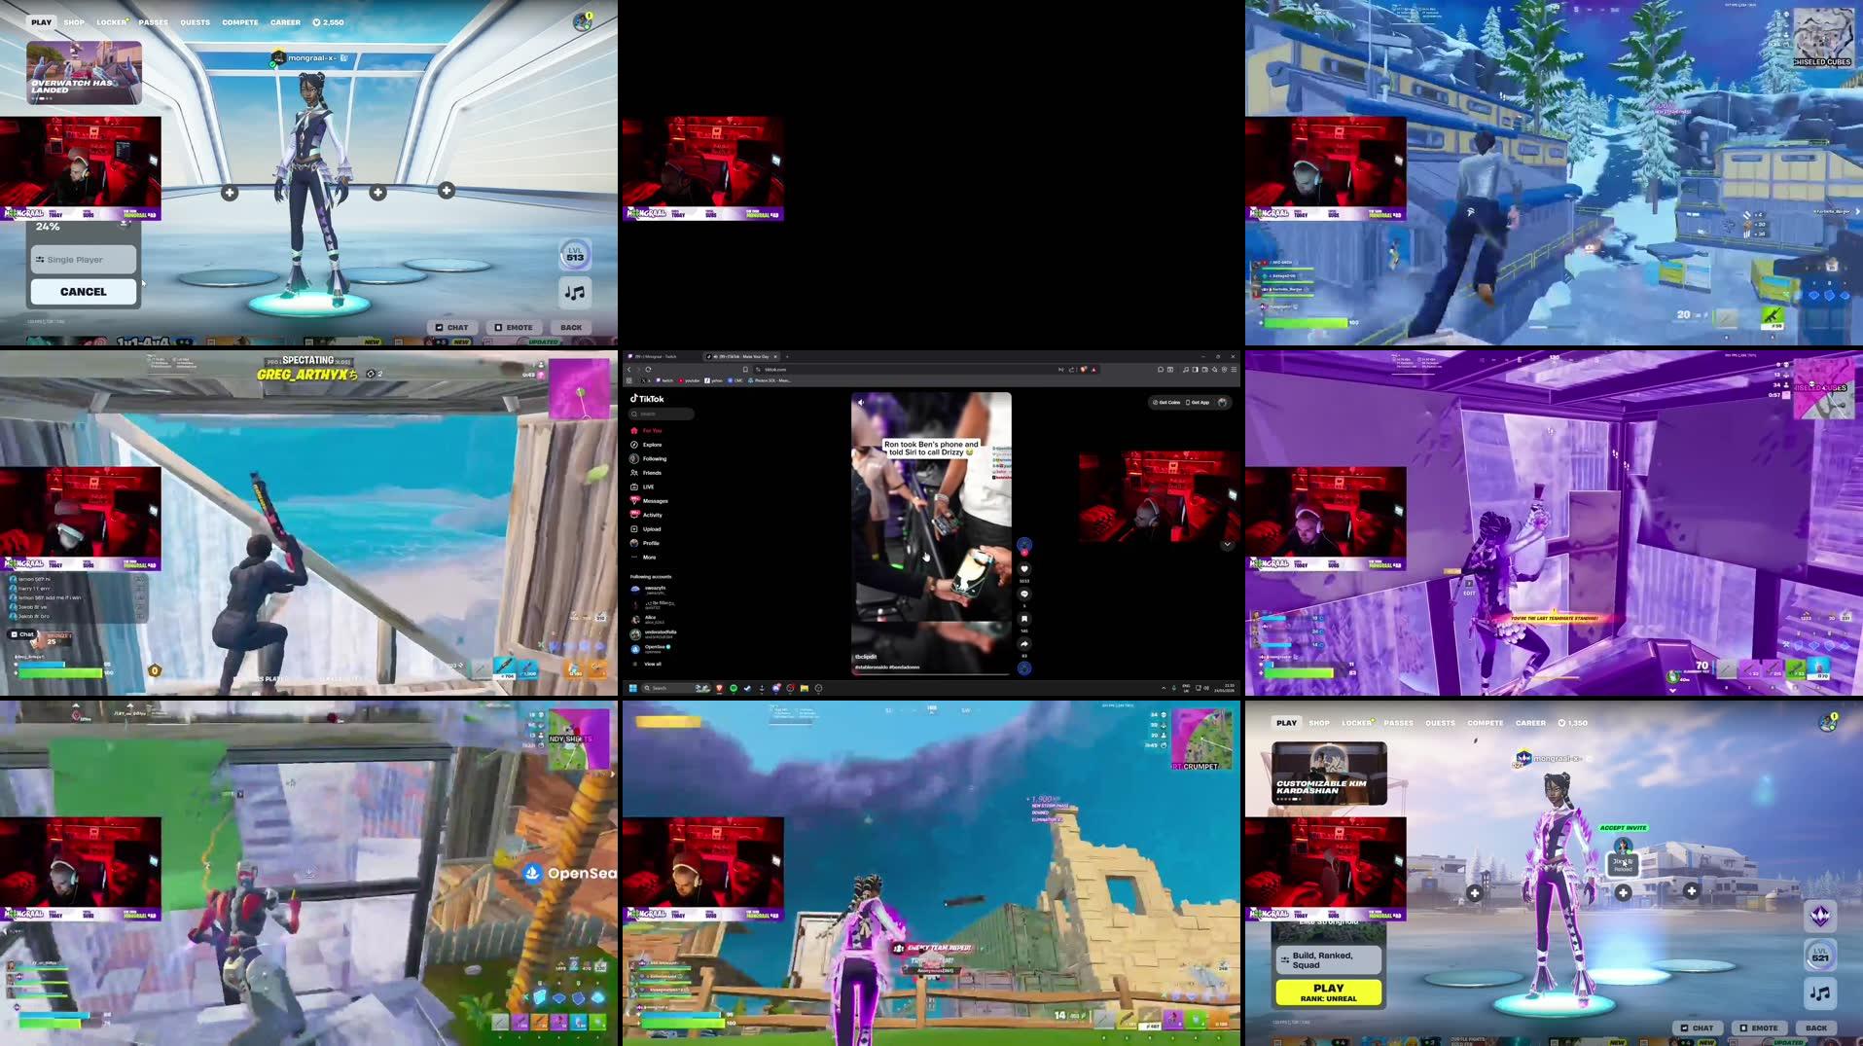Open SHOP tab in the 2,550 V-Bucks lobby
Screen dimensions: 1863x1046
(74, 21)
